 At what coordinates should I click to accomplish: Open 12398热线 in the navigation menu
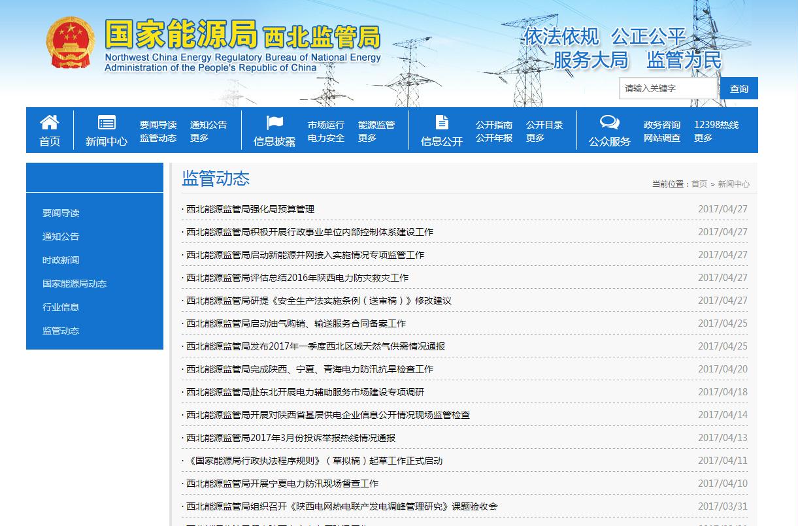tap(716, 125)
